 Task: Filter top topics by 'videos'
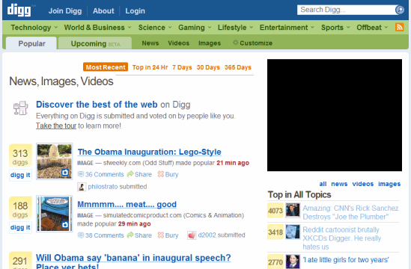(363, 184)
